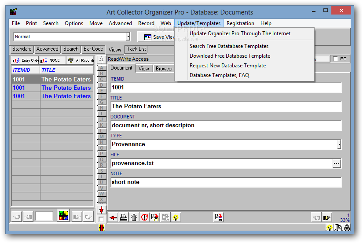Click the yellow light bulb in record toolbar

176,217
